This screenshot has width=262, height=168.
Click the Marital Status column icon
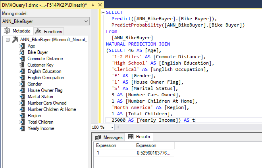tap(22, 97)
